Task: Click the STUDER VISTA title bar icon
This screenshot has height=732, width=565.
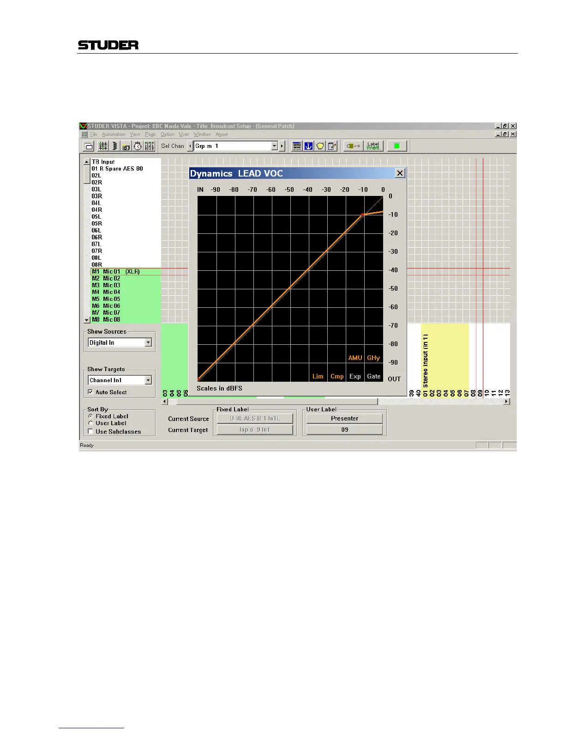Action: [83, 126]
